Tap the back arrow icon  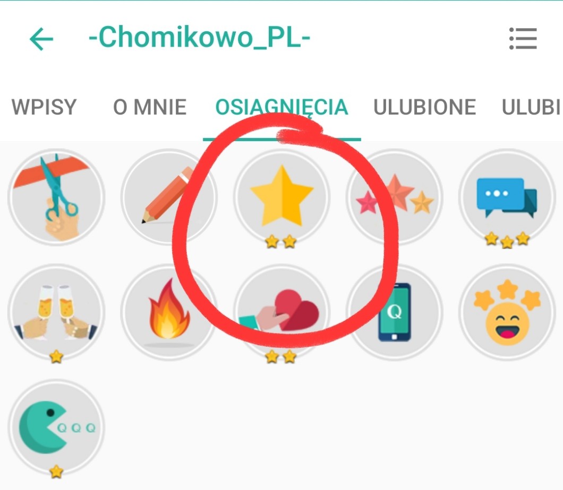pyautogui.click(x=41, y=39)
